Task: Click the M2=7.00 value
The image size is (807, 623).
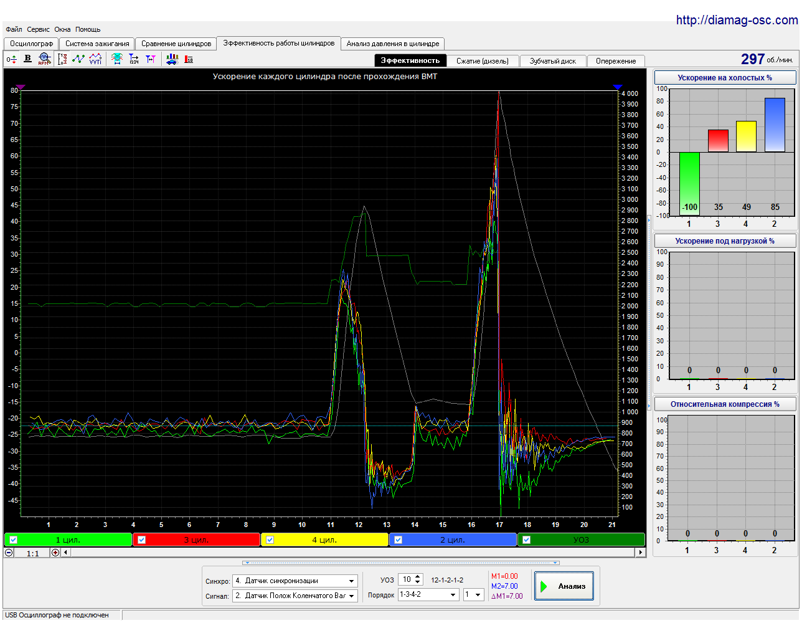Action: coord(504,586)
